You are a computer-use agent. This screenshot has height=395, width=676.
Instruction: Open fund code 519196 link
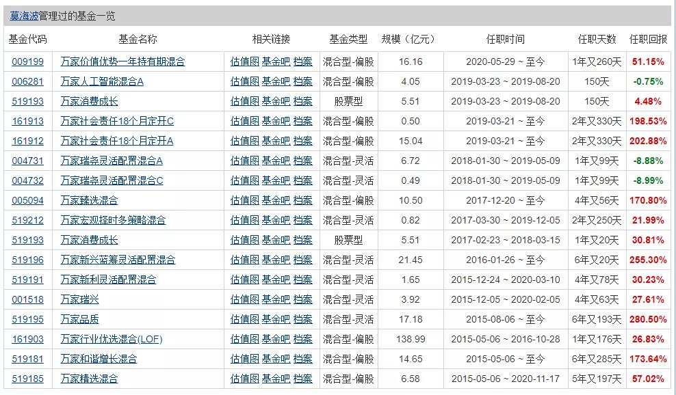[x=27, y=260]
